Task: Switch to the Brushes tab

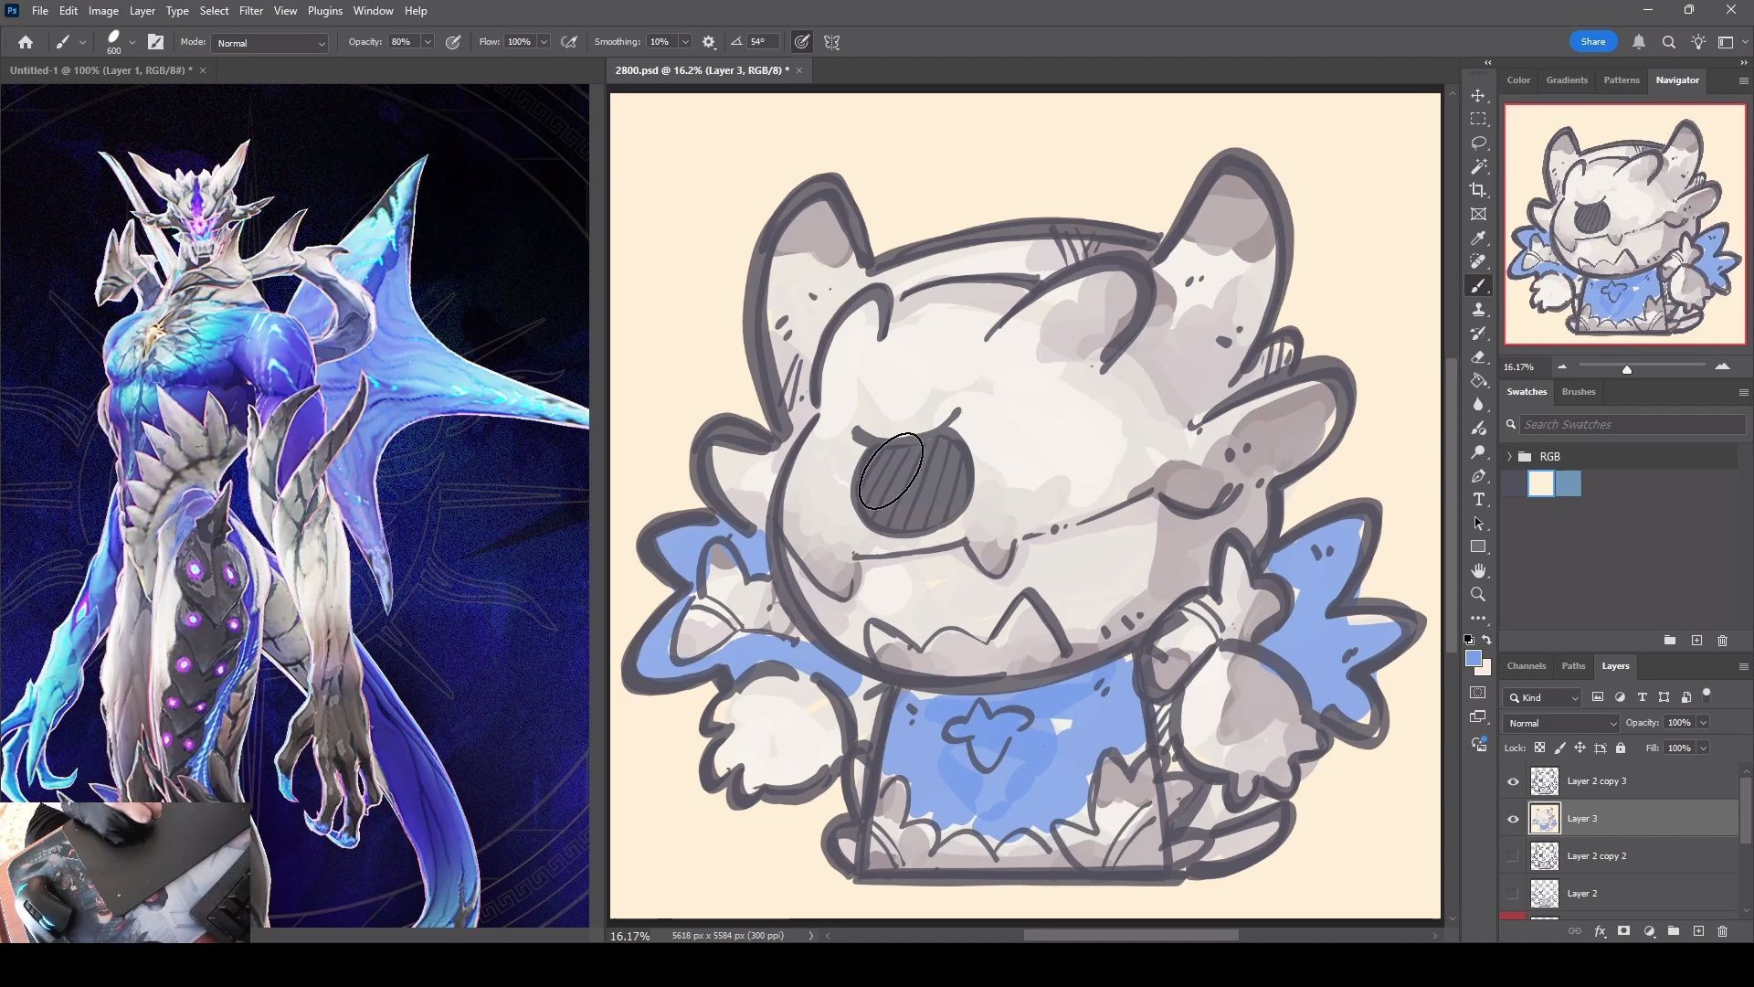Action: click(1578, 391)
